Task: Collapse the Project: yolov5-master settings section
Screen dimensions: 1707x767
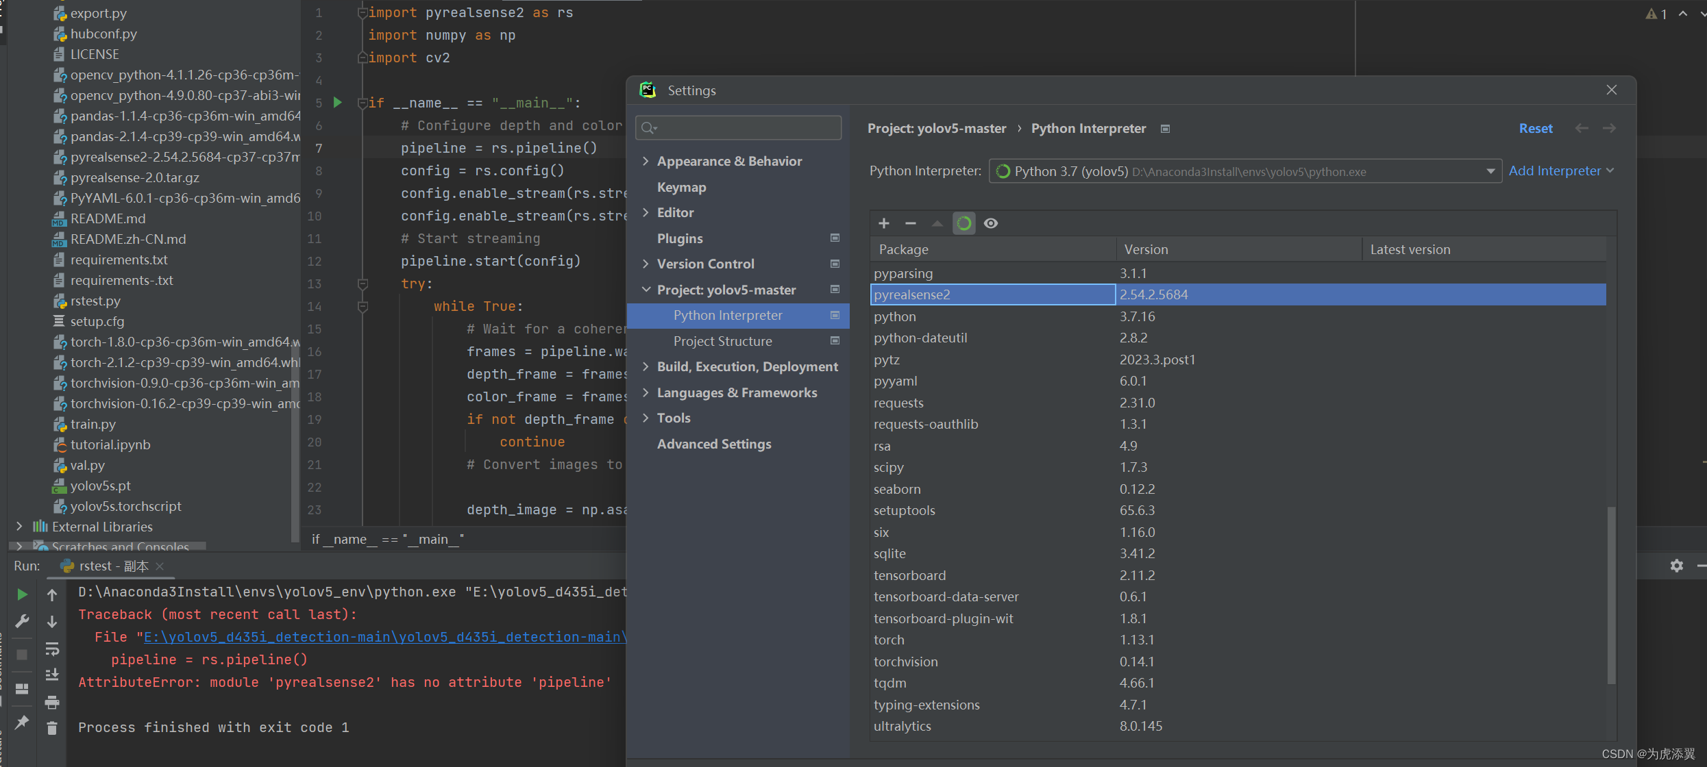Action: (646, 290)
